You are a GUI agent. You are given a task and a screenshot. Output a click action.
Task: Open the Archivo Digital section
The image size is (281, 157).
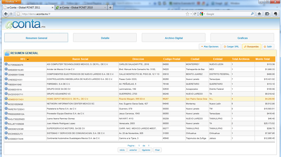[174, 37]
